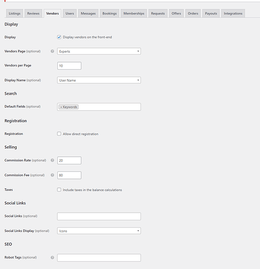Click the 'Include taxes in the balance calculations' label
This screenshot has height=269, width=260.
coord(93,190)
